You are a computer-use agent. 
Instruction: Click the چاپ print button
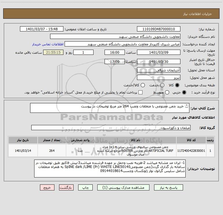click(x=85, y=188)
